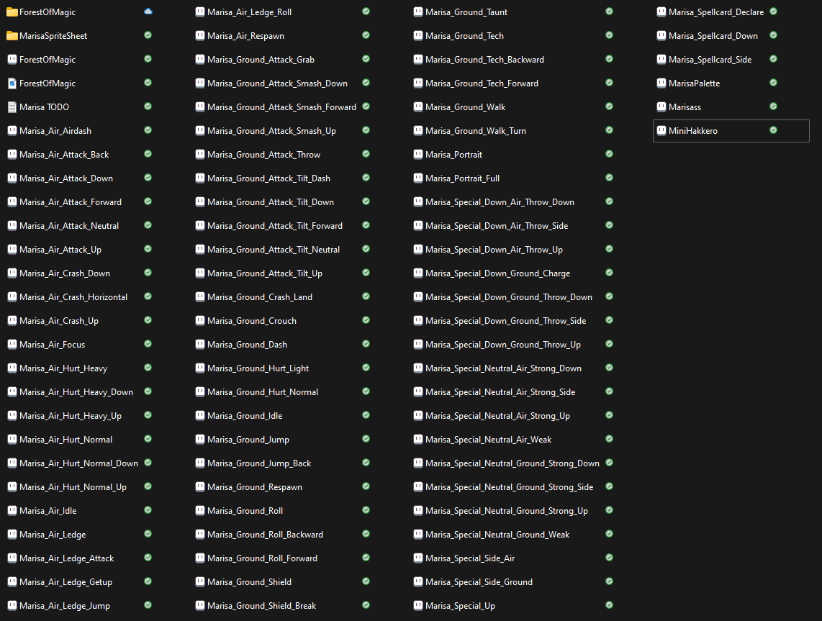Select the file named Marisa_Special_Down_Ground_Throw_Up
This screenshot has height=621, width=822.
coord(502,345)
